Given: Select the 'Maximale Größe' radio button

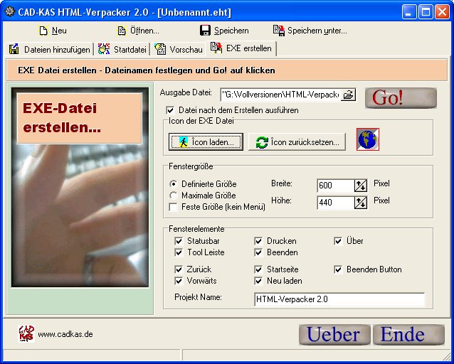Looking at the screenshot, I should 174,196.
